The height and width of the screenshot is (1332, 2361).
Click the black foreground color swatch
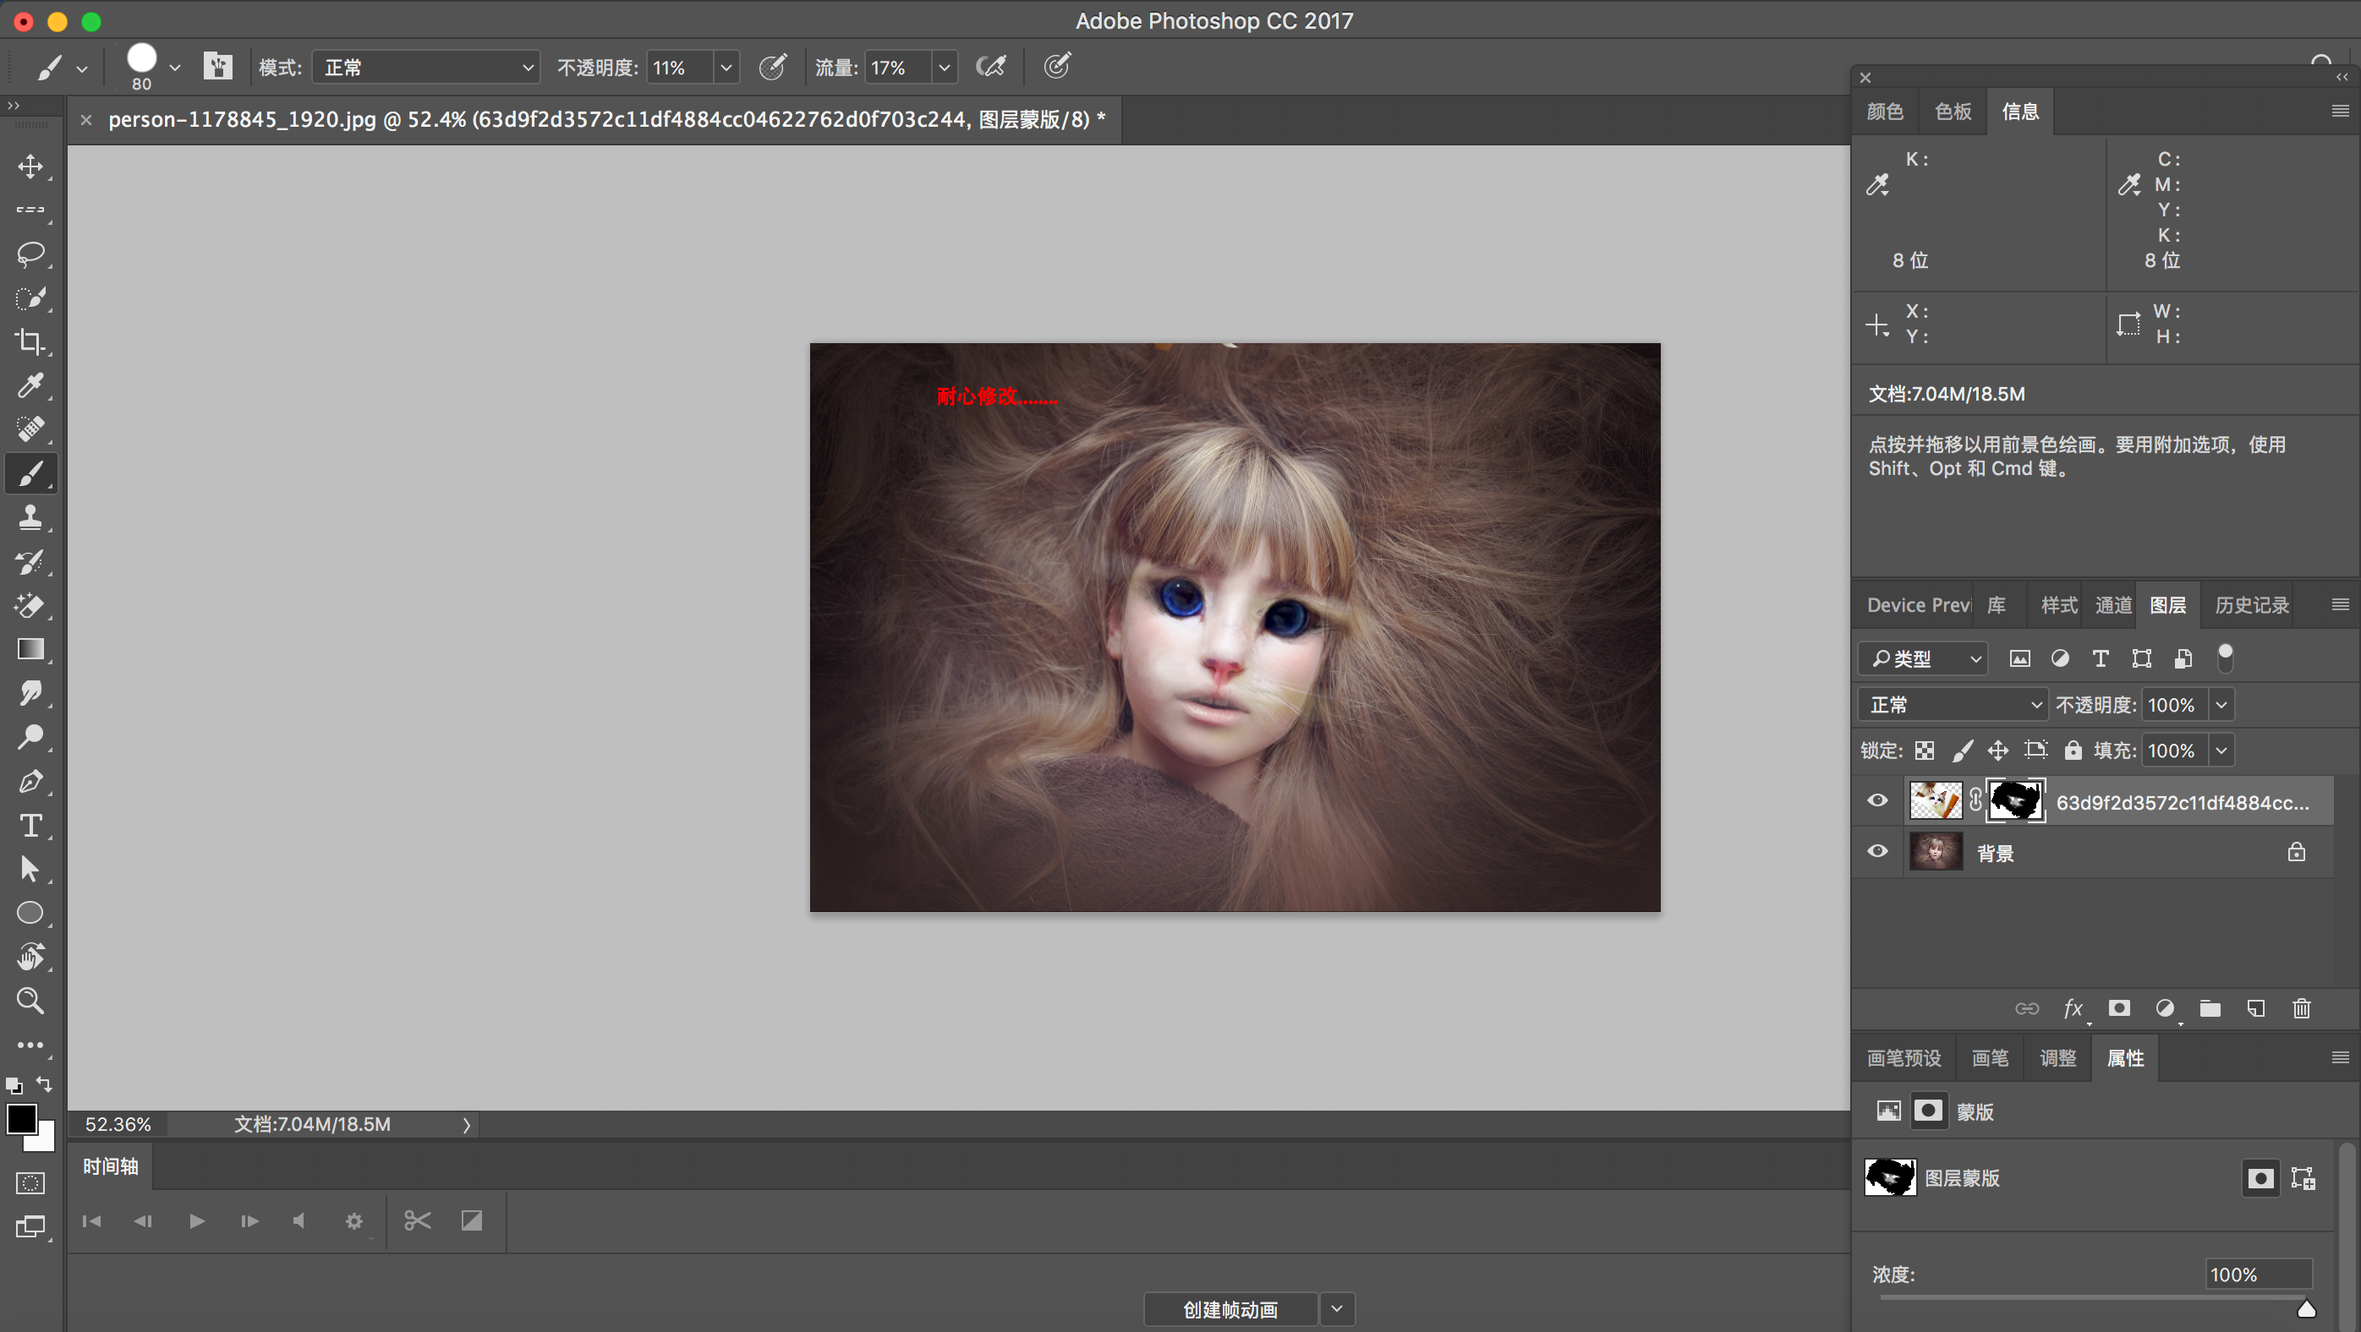21,1118
